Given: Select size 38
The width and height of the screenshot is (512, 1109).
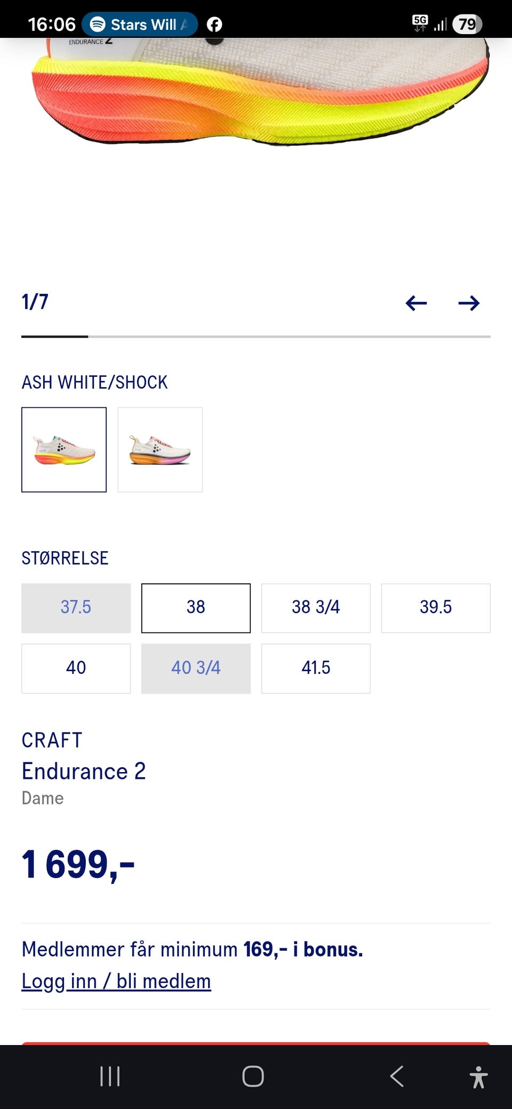Looking at the screenshot, I should [196, 608].
